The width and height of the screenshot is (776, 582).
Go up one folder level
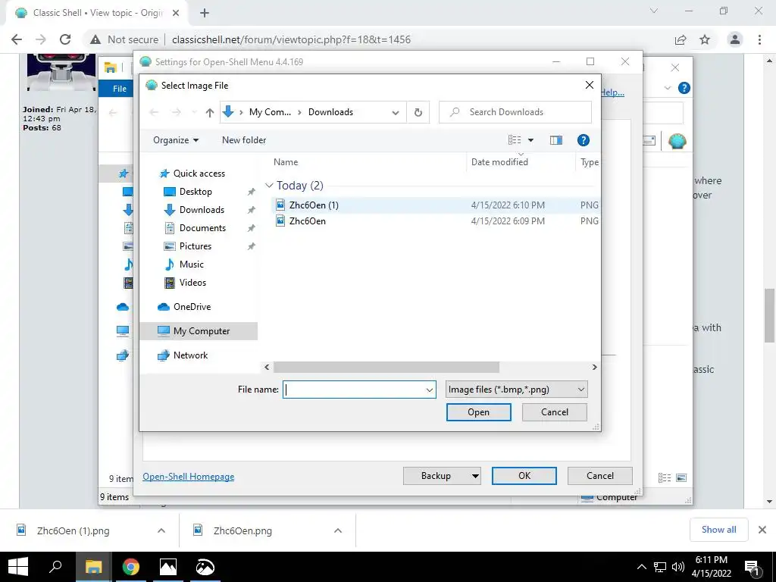point(210,113)
